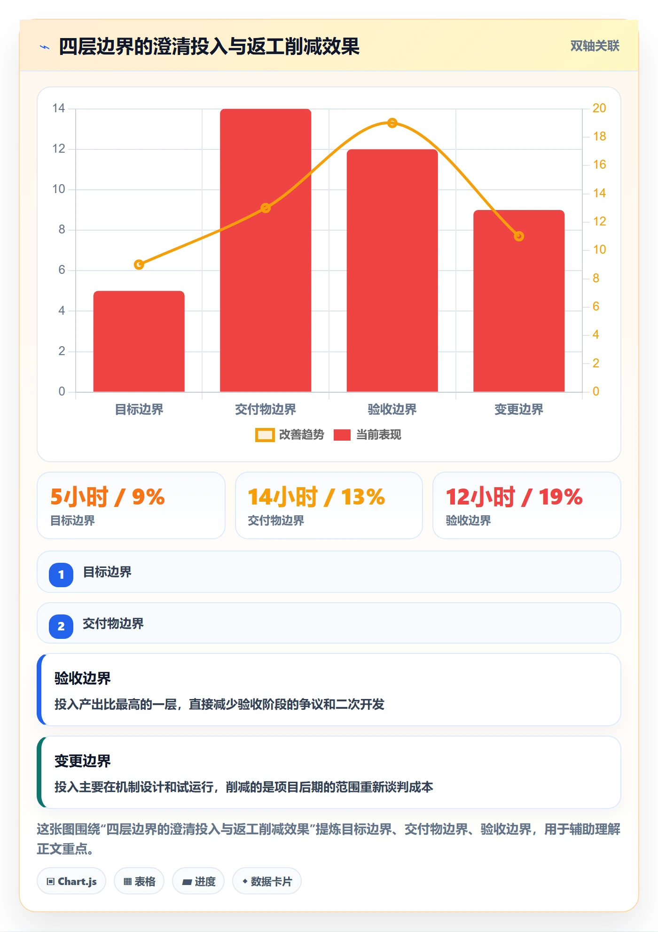Click the 改善趋势 legend label
Screen dimensions: 658x932
pyautogui.click(x=302, y=435)
